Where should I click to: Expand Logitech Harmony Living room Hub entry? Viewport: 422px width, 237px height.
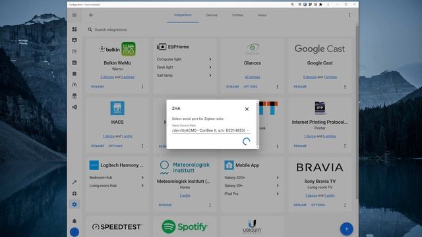117,186
